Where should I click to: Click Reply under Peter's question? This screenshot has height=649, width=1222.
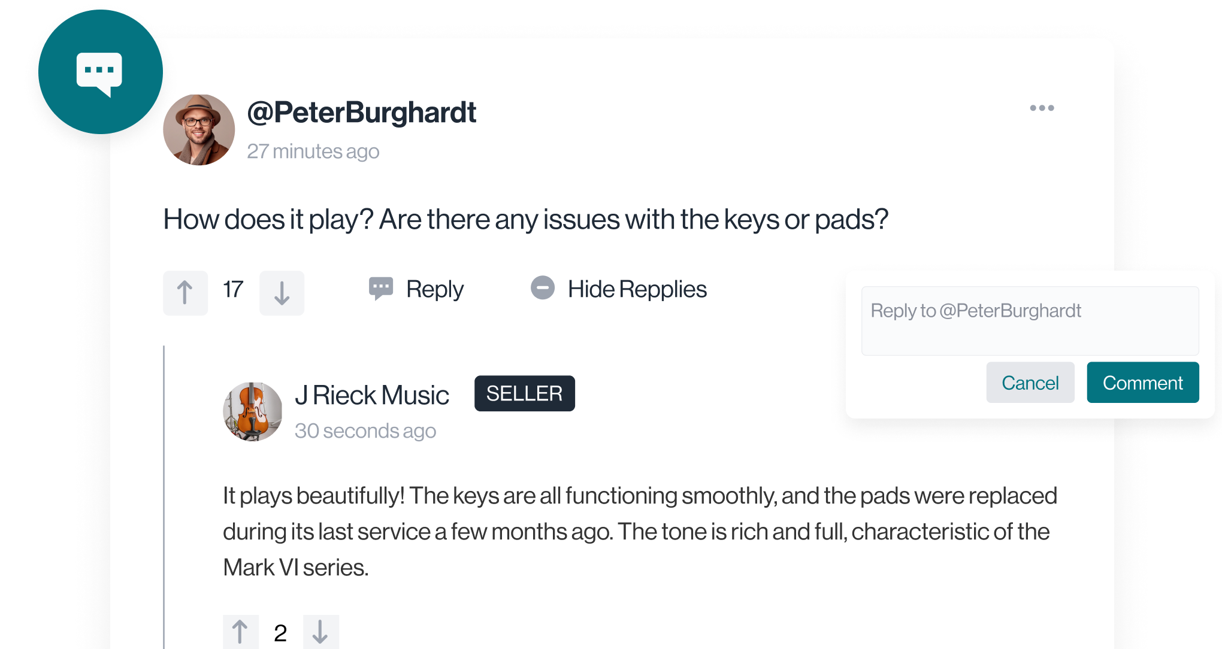(x=416, y=289)
